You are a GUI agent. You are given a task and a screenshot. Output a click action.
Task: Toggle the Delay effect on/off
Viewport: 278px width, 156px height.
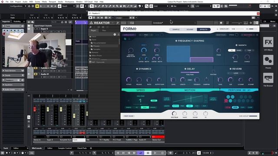point(185,69)
